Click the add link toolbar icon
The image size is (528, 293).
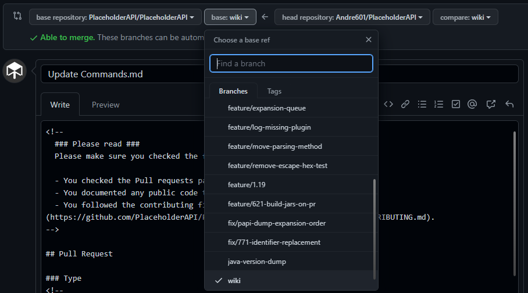coord(405,104)
